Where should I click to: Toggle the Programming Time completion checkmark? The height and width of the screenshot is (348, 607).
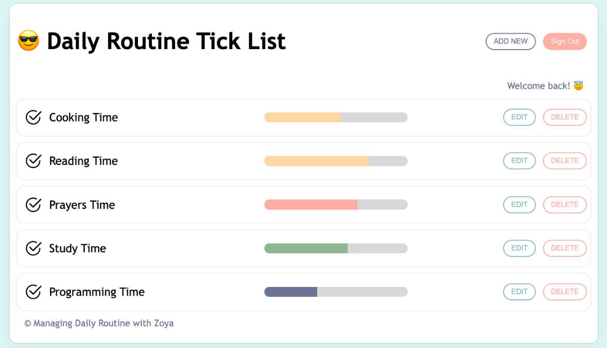point(33,291)
